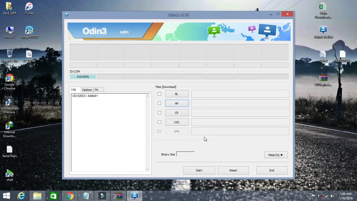Launch Kingo ROOT desktop shortcut
357x201 pixels.
click(29, 32)
